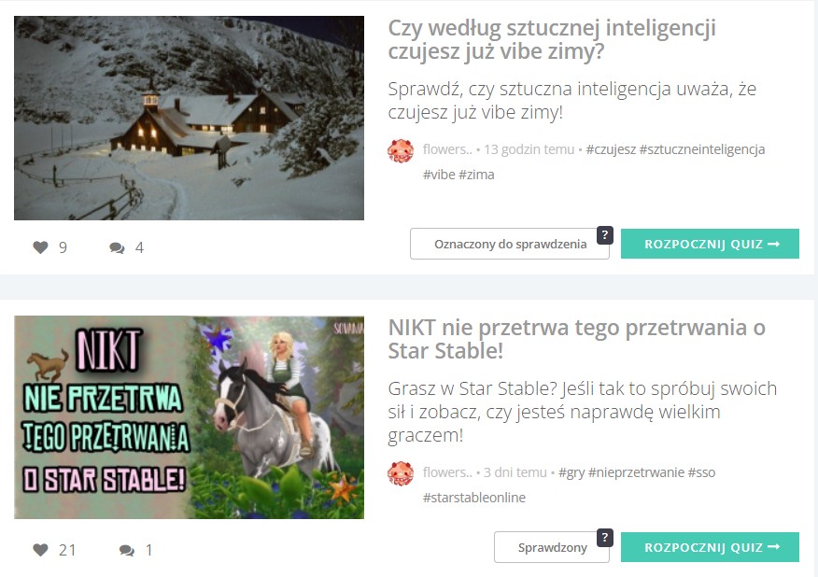Start the Star Stable quiz with Rozpocznij Quiz
This screenshot has height=577, width=818.
[710, 547]
